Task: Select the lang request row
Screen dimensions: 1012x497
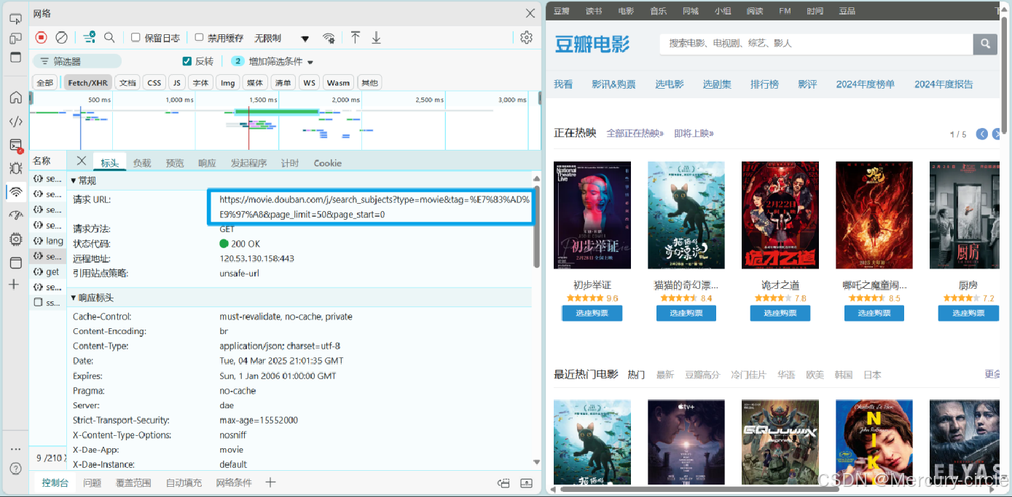Action: tap(48, 241)
